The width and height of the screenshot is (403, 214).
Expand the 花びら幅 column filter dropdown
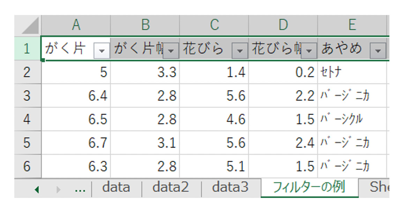(x=309, y=51)
